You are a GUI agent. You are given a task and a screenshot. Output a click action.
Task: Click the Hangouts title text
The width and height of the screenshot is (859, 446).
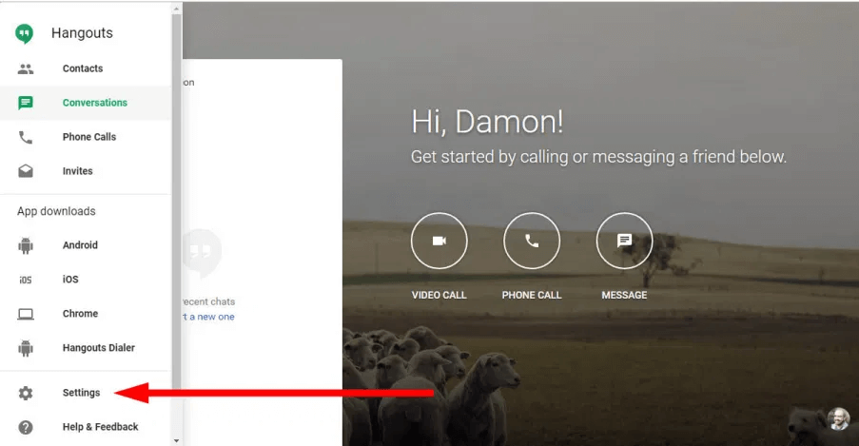tap(82, 33)
